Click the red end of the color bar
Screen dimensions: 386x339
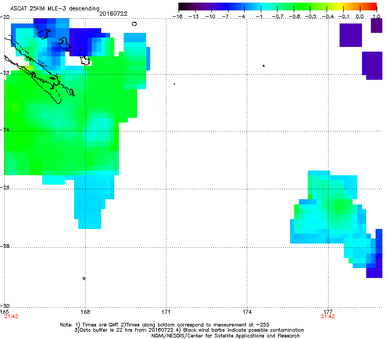tap(373, 7)
